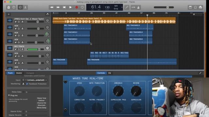Open the Stereo Delay plug-in slot
Image resolution: width=209 pixels, height=117 pixels.
[41, 108]
